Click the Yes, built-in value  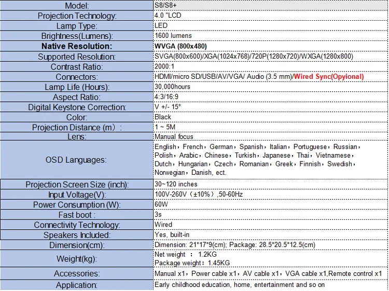pos(172,234)
